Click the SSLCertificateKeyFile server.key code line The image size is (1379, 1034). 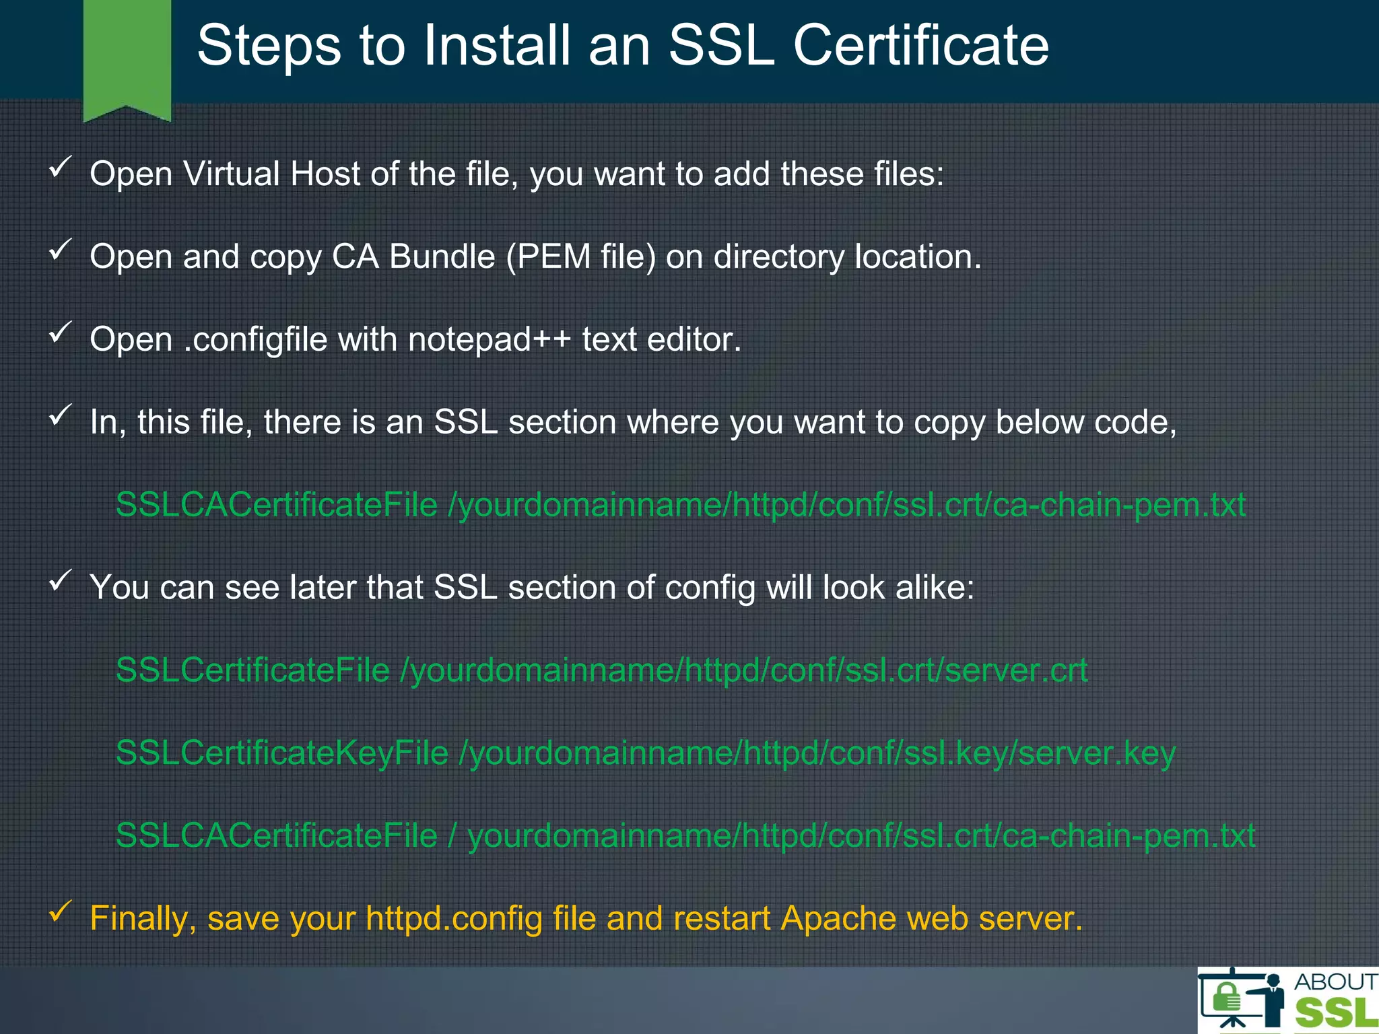646,753
